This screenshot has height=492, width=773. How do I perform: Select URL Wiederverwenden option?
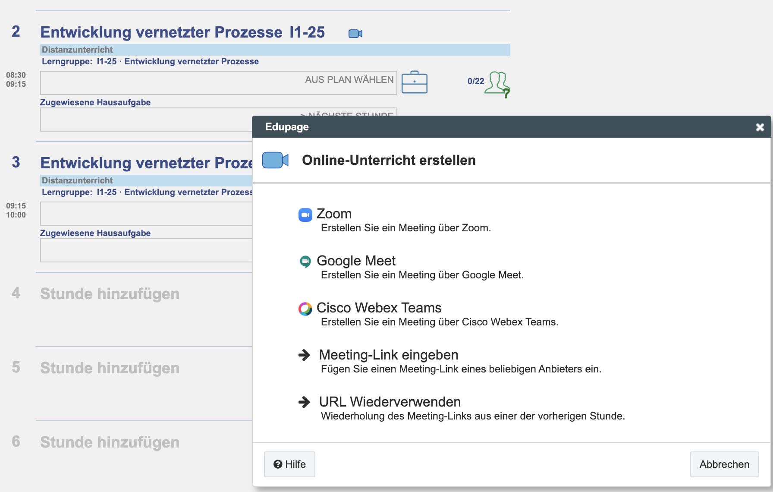[390, 402]
